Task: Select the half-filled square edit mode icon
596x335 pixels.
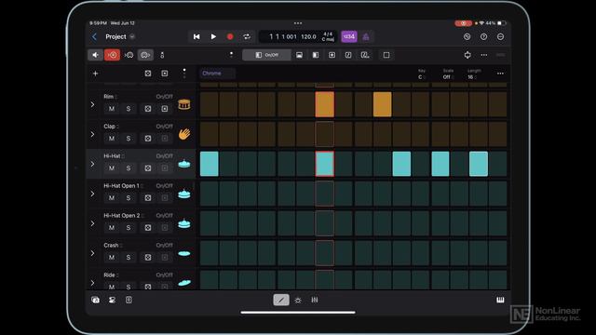Action: 316,55
